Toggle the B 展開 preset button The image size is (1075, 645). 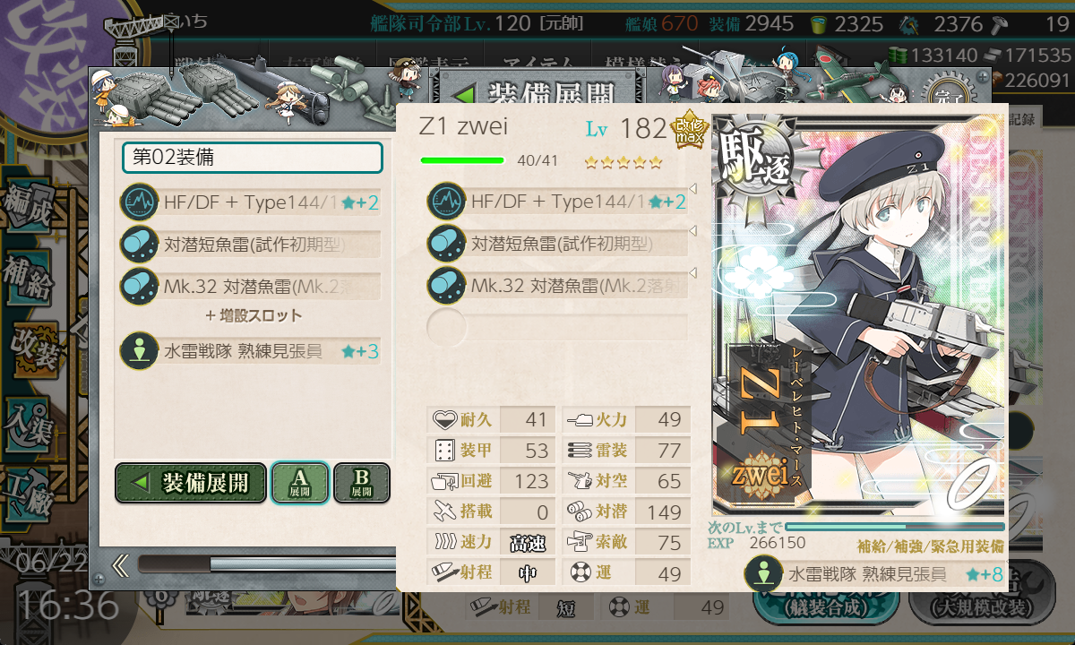(x=362, y=484)
